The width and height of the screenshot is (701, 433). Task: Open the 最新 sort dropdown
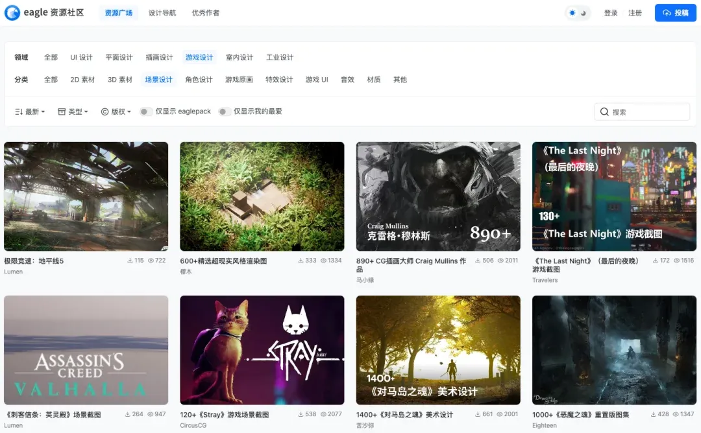click(x=30, y=111)
